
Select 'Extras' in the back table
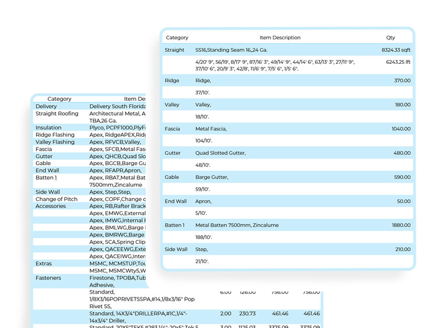click(x=44, y=263)
